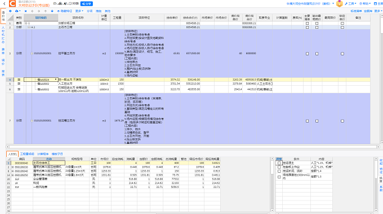This screenshot has height=214, width=383.
Task: Tick adjustment checkbox for 定额*1.4 row
Action: tap(279, 171)
